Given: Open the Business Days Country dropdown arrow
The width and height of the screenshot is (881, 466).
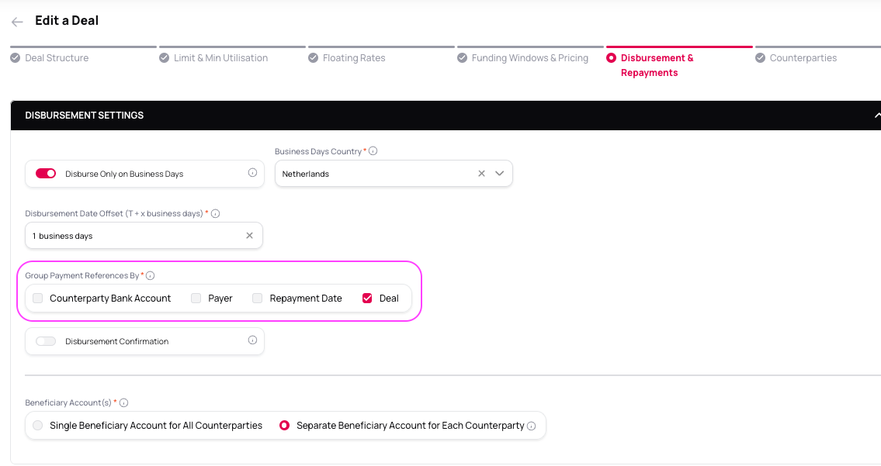Looking at the screenshot, I should pyautogui.click(x=499, y=174).
